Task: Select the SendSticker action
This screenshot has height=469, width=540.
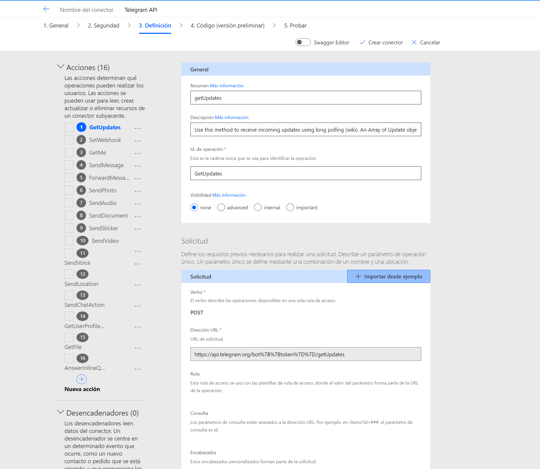Action: click(x=103, y=228)
